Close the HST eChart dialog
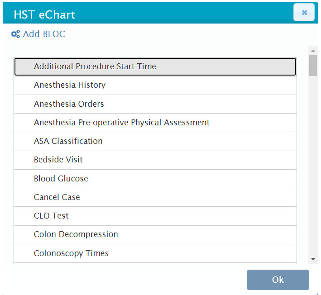This screenshot has width=321, height=295. pyautogui.click(x=304, y=13)
